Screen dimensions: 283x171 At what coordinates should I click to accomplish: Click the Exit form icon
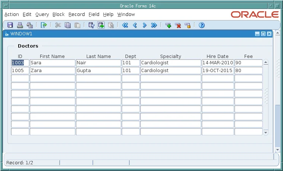[x=44, y=25]
